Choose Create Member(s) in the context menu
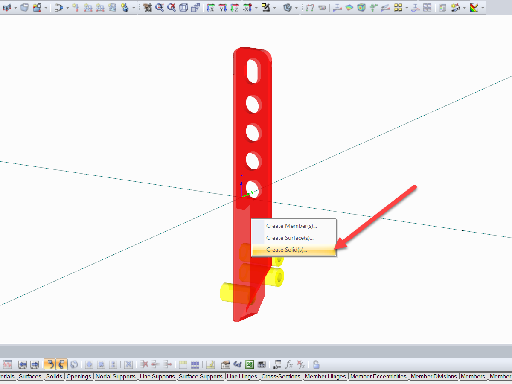Viewport: 512px width, 384px height. (x=292, y=226)
